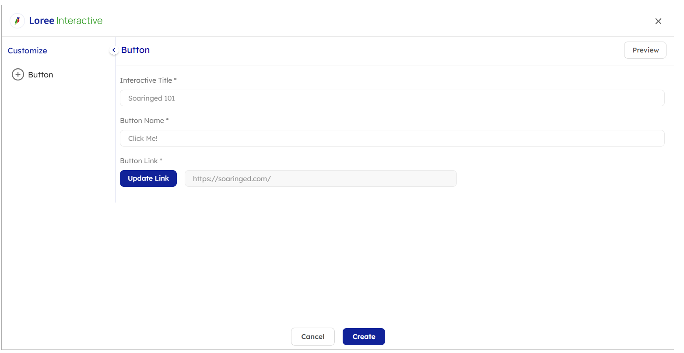
Task: Click the Interactive Title field label
Action: pyautogui.click(x=146, y=80)
